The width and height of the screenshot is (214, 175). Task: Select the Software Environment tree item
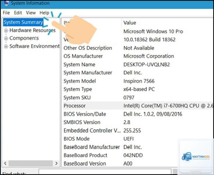click(x=34, y=46)
